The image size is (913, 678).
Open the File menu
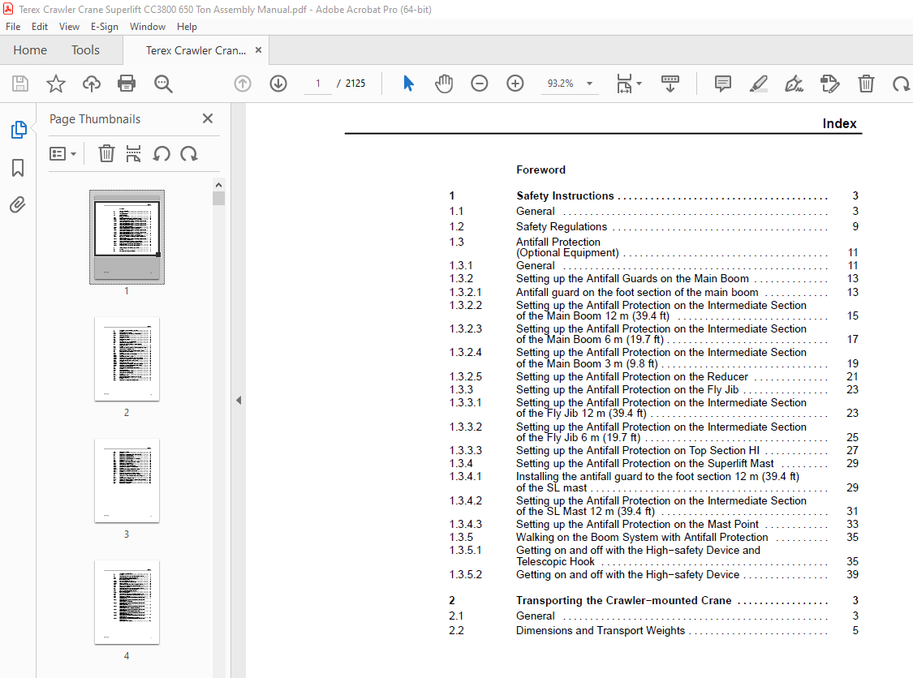click(13, 27)
